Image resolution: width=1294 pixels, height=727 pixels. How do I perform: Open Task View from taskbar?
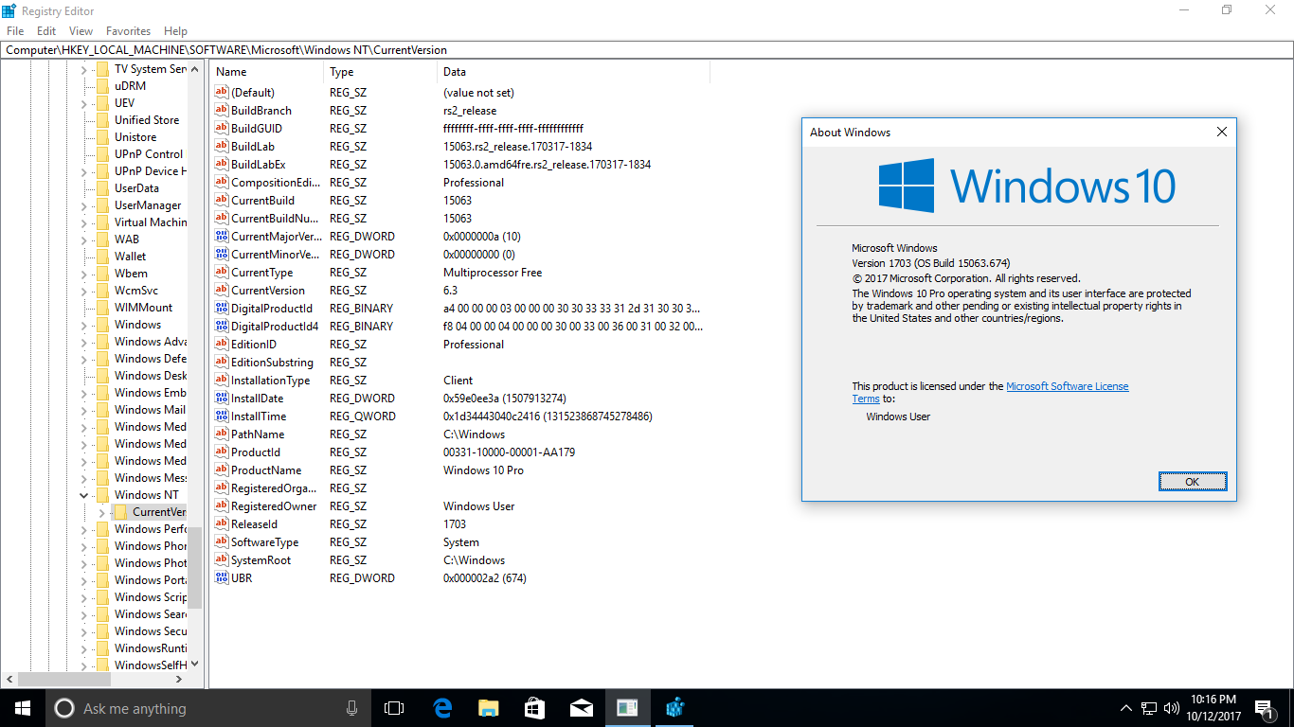click(x=394, y=708)
